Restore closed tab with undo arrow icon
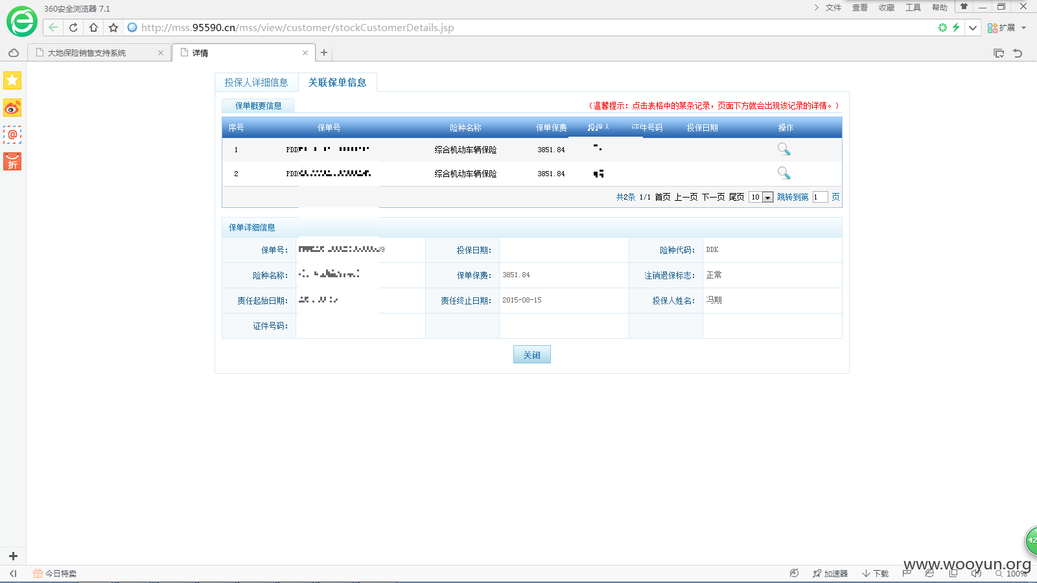Viewport: 1037px width, 583px height. pos(1018,53)
